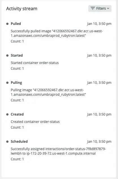Click the Created event status dot
The height and width of the screenshot is (179, 118).
coord(7,114)
